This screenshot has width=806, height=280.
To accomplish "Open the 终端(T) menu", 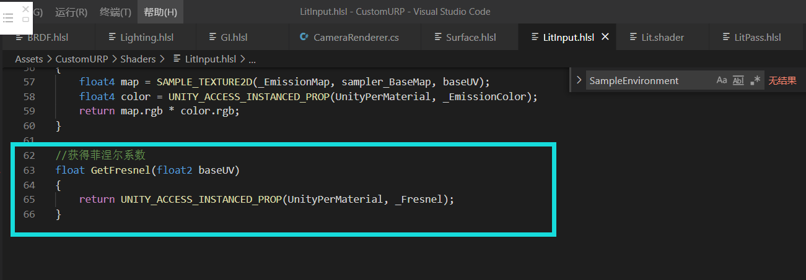I will 115,12.
